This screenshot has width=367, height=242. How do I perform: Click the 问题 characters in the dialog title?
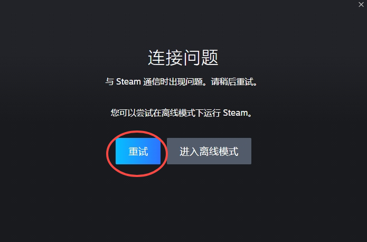pyautogui.click(x=201, y=58)
